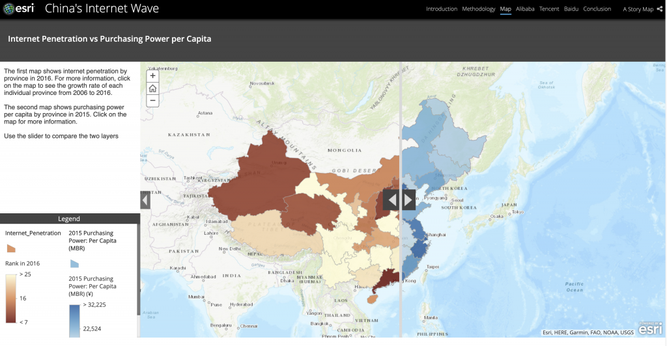Viewport: 667px width, 346px height.
Task: Click the China's Internet Wave title
Action: click(102, 8)
